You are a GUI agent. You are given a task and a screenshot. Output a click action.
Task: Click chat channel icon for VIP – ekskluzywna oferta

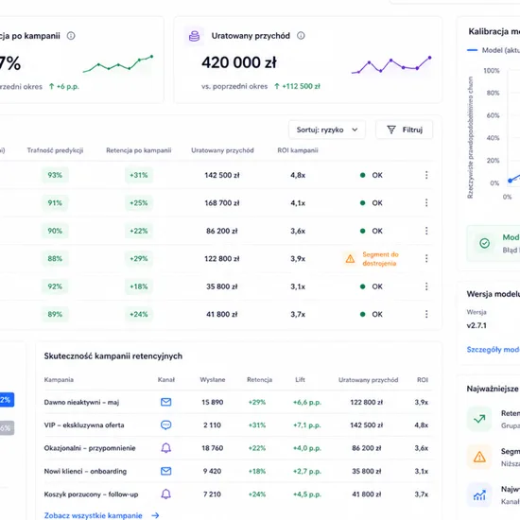(165, 425)
